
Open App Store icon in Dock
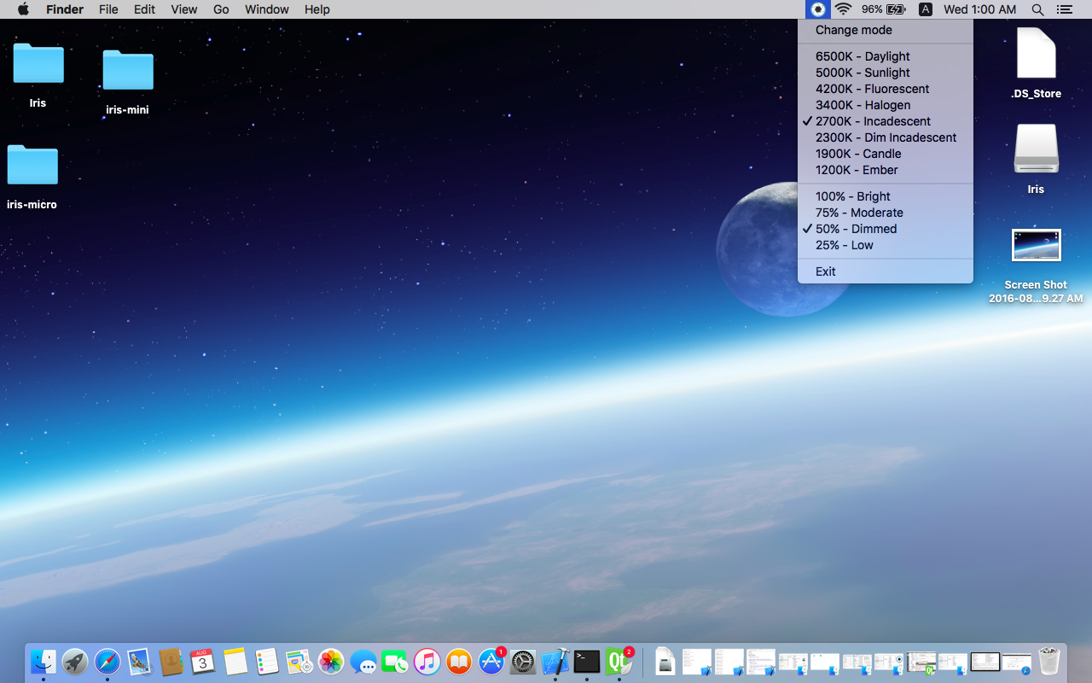point(491,662)
